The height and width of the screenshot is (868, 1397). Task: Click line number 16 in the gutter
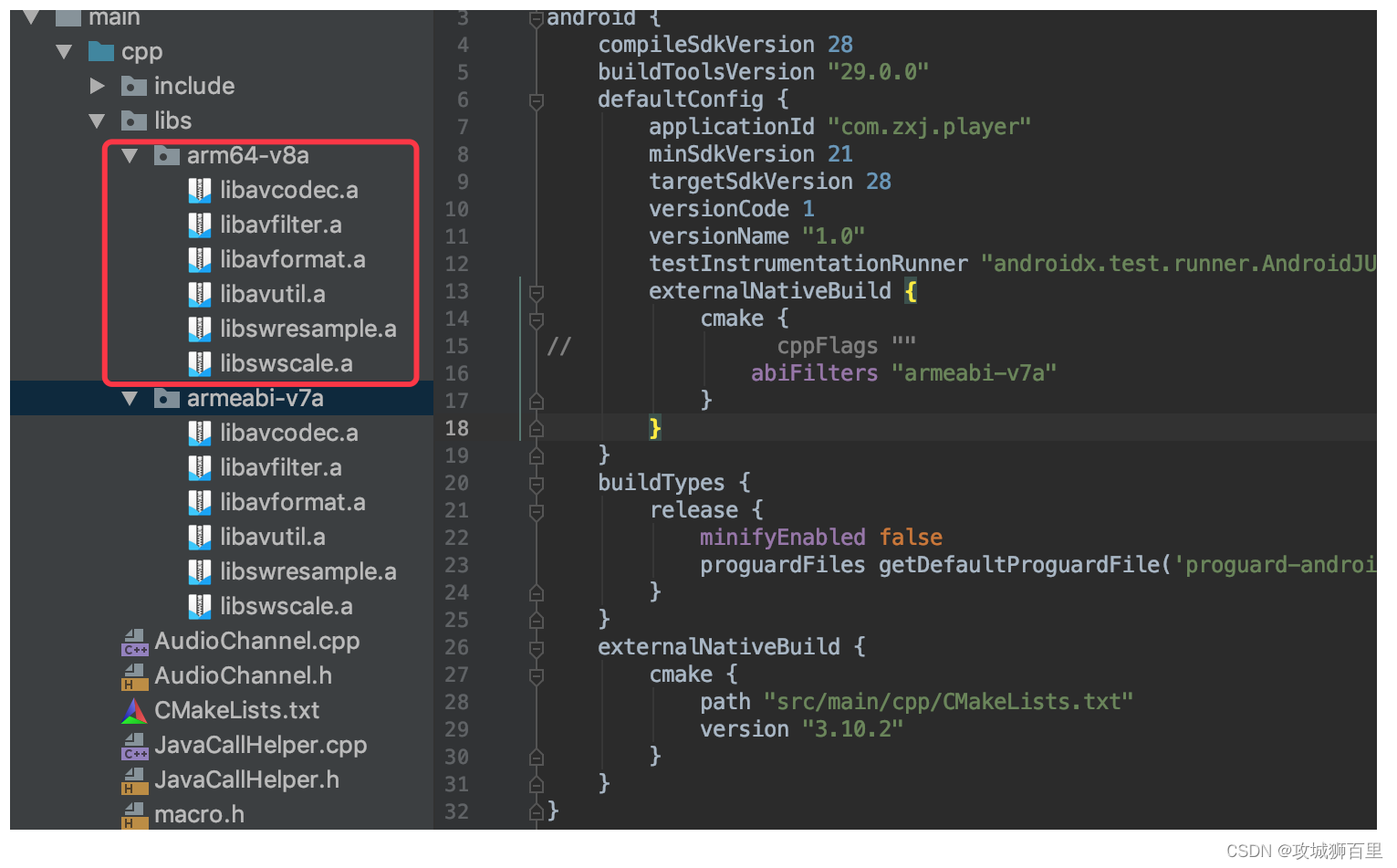[x=457, y=373]
